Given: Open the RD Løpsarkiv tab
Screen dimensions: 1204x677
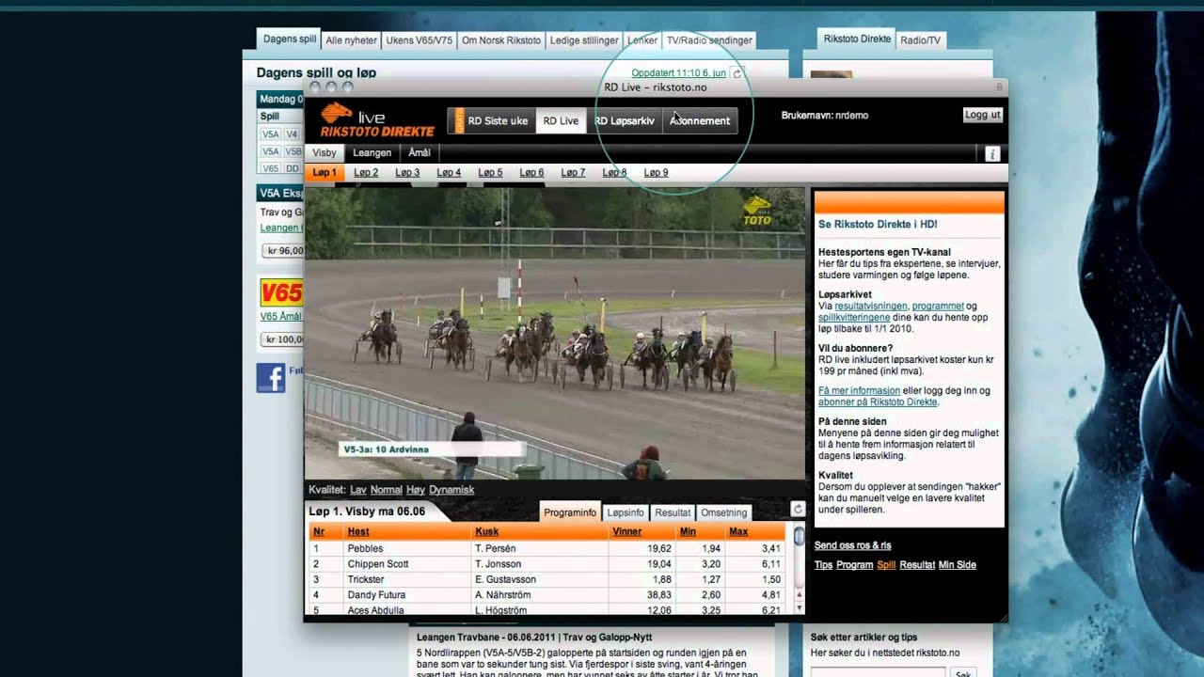Looking at the screenshot, I should point(625,121).
